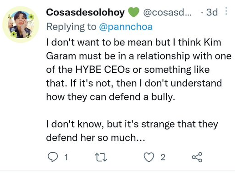Open the @pannchoa mention link

[x=126, y=27]
